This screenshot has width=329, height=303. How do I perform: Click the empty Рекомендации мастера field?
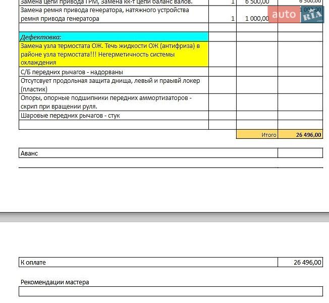click(x=171, y=291)
